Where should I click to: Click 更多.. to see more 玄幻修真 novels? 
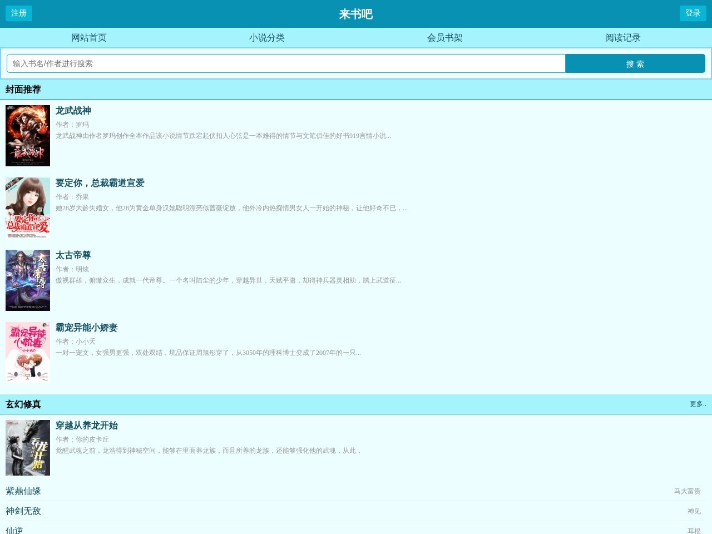(x=698, y=404)
